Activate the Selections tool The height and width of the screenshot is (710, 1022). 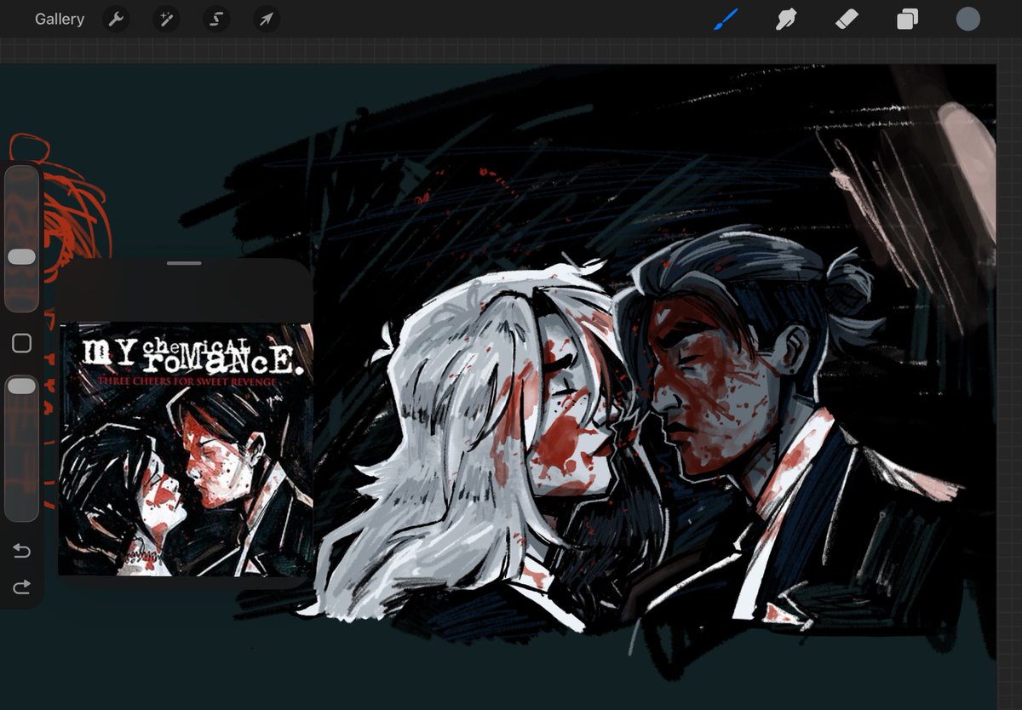tap(215, 19)
